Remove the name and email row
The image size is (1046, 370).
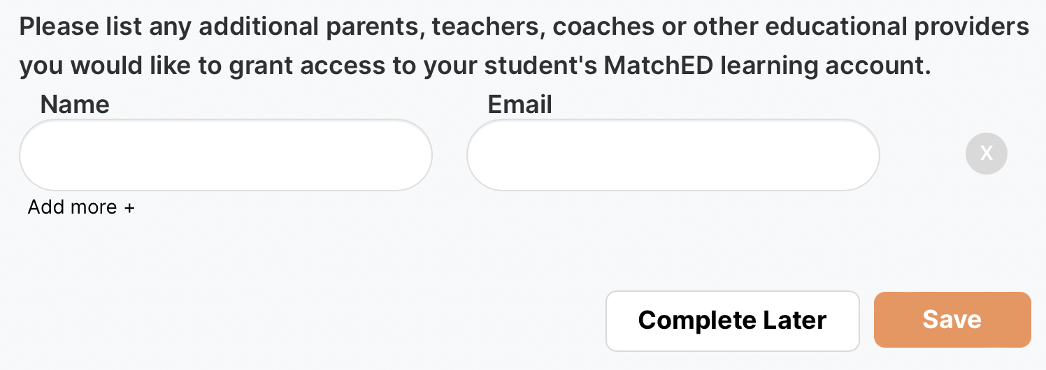[x=986, y=154]
